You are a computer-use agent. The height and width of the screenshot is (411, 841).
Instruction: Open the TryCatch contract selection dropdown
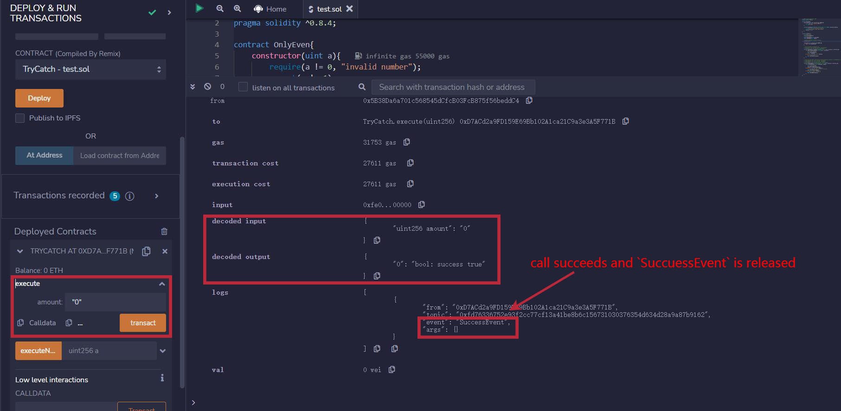[90, 69]
